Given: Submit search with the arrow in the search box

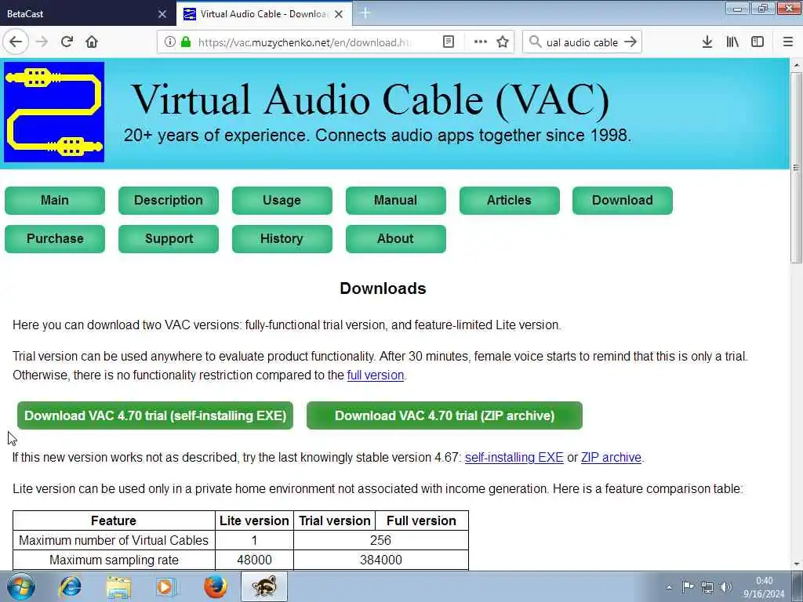Looking at the screenshot, I should tap(630, 42).
